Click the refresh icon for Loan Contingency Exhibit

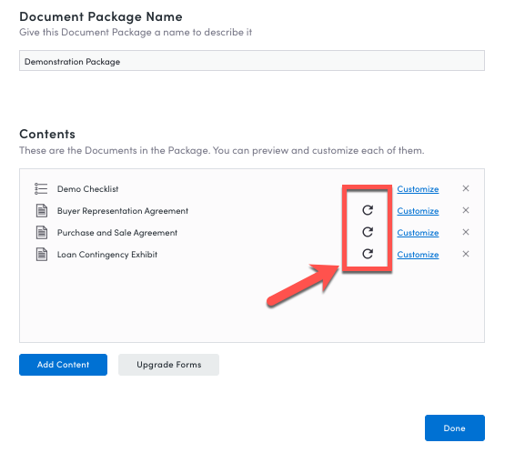[x=368, y=254]
